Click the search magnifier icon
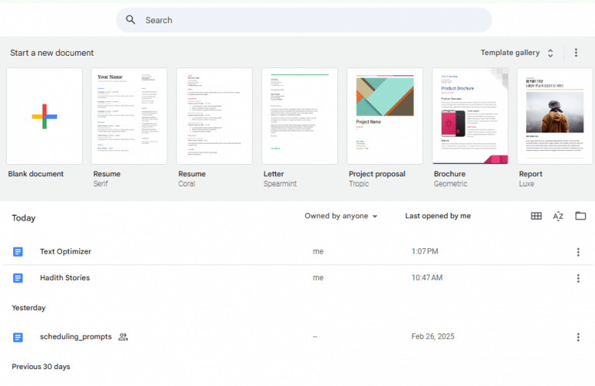 point(131,20)
